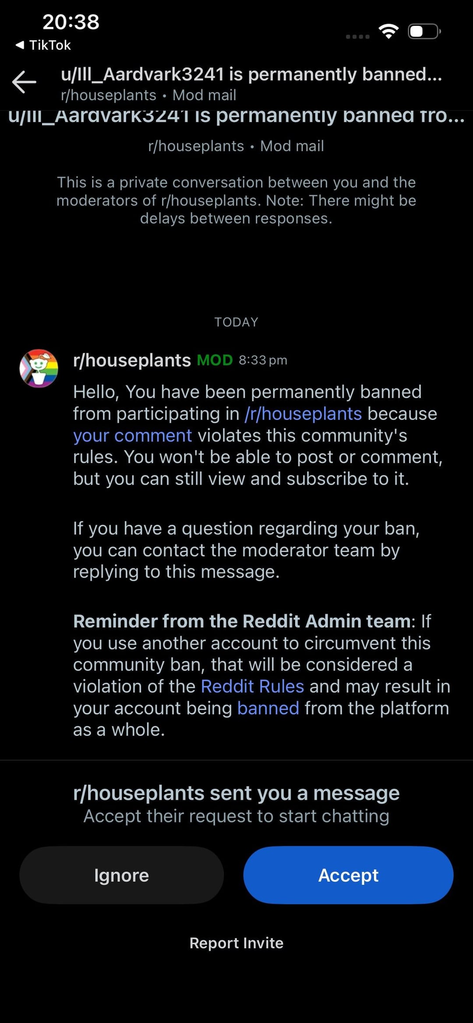
Task: Tap the clock showing 20:38
Action: coord(71,22)
